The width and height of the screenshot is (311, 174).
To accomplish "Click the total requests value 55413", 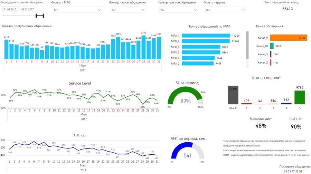I will 288,9.
